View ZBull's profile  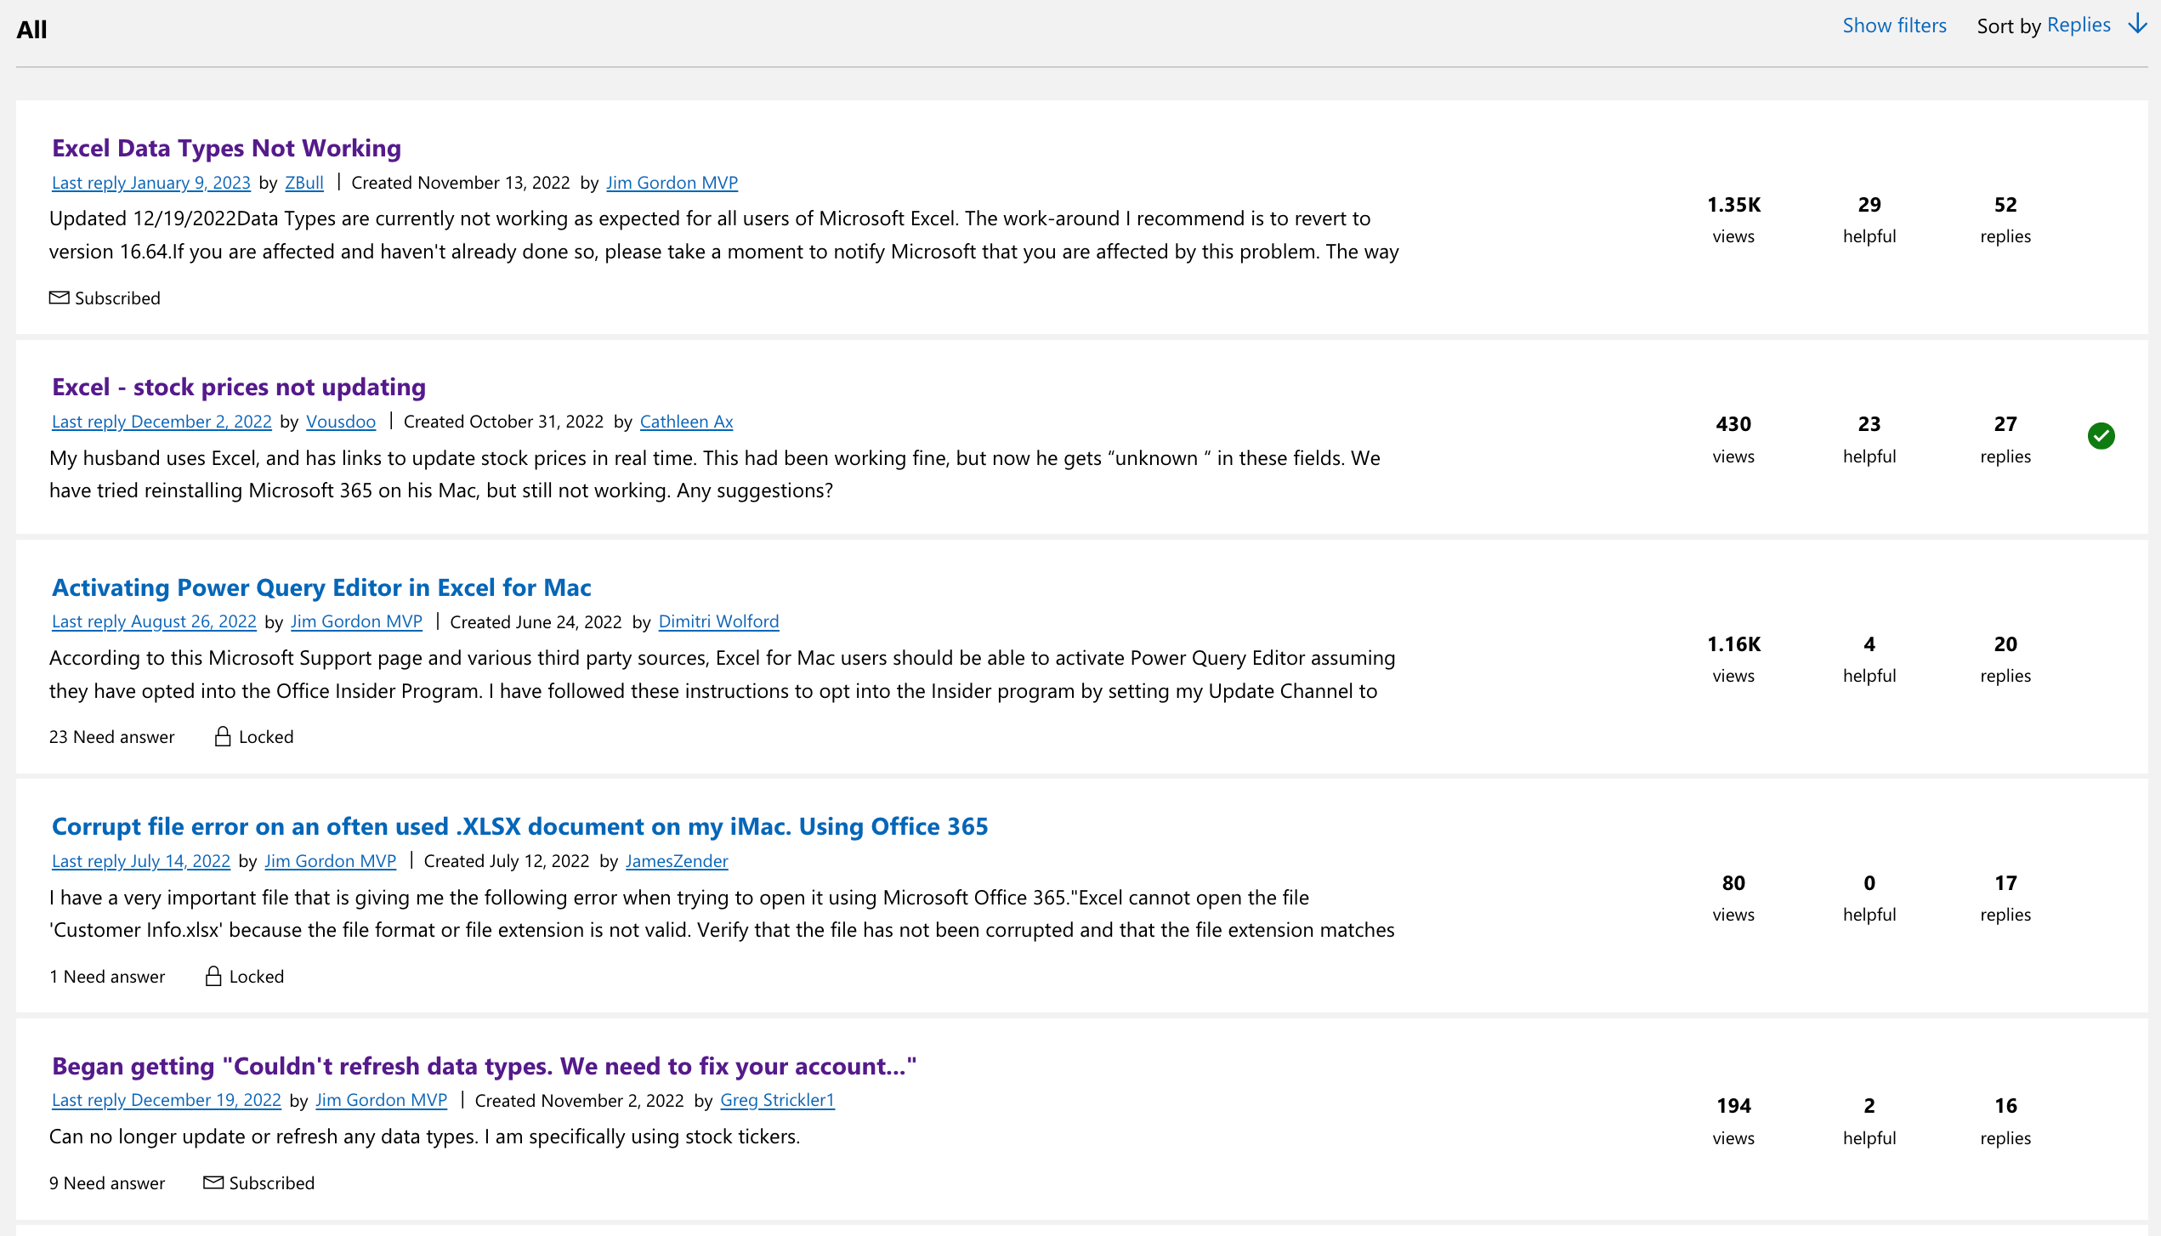coord(304,183)
